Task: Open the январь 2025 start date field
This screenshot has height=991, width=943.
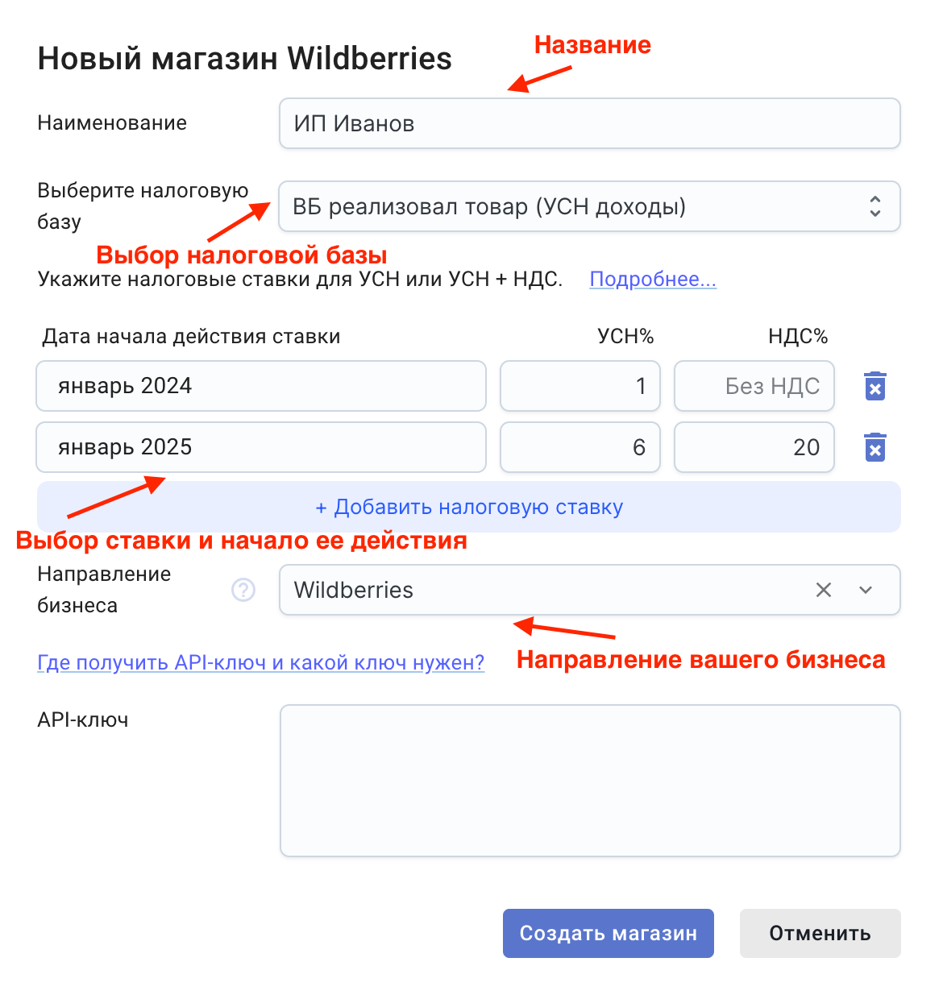Action: (x=260, y=447)
